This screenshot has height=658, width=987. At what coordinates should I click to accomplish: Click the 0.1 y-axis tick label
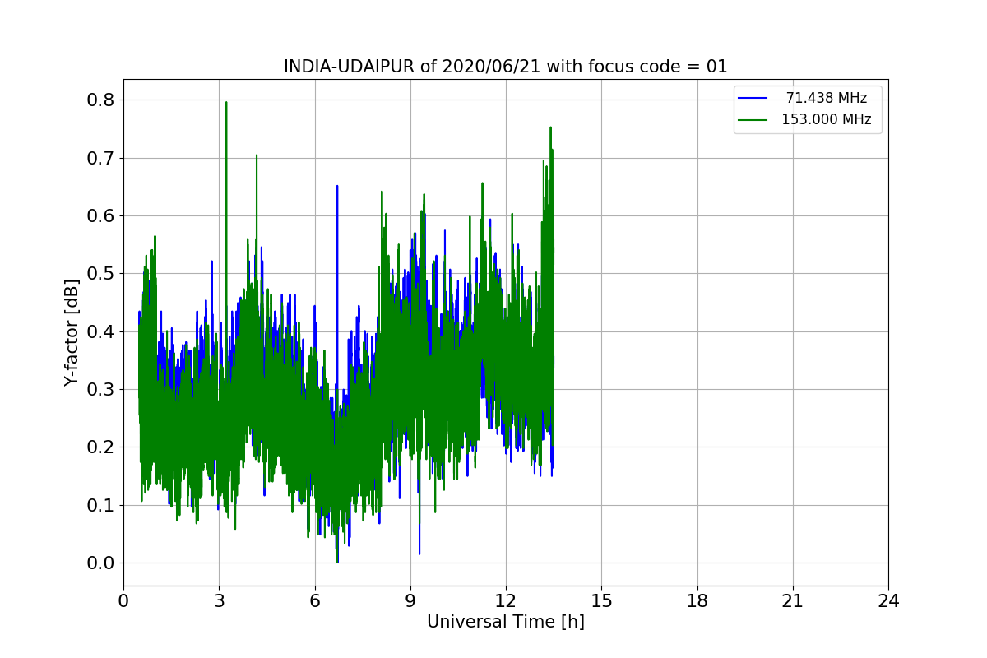point(100,505)
